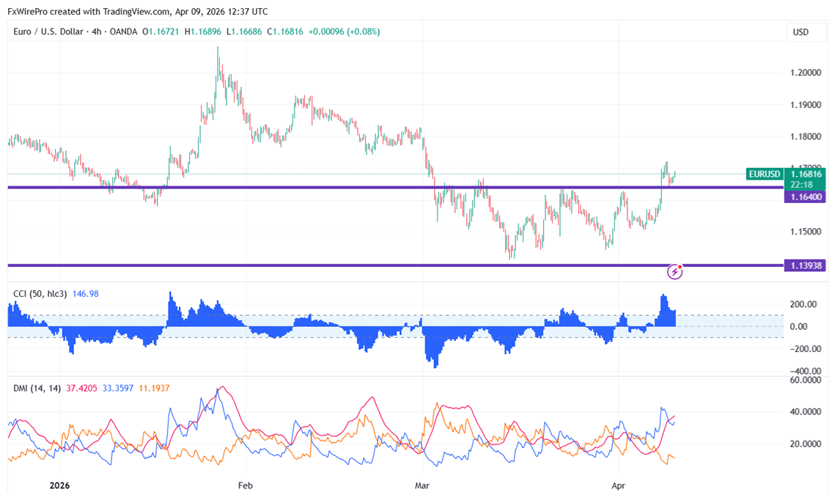
Task: Click the low price value L1.16686
Action: [244, 32]
